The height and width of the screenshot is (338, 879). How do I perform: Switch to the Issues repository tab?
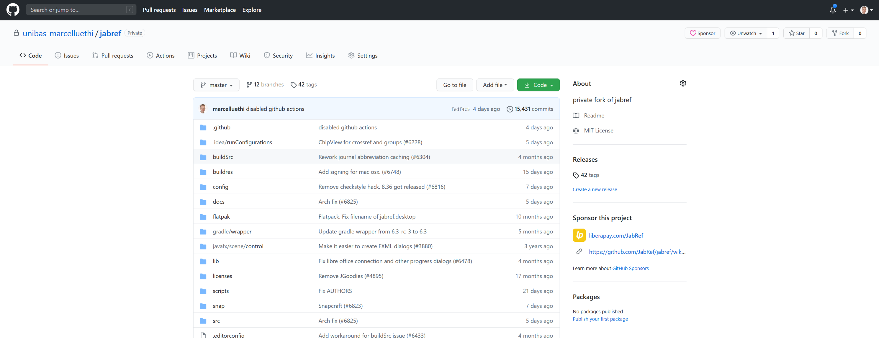click(67, 55)
